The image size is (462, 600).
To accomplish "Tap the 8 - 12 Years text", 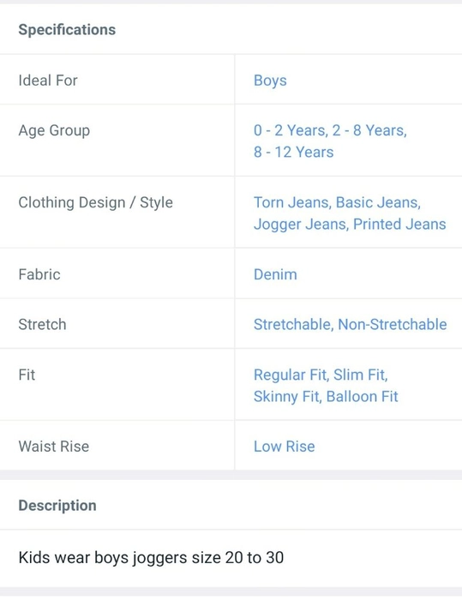I will (x=294, y=152).
